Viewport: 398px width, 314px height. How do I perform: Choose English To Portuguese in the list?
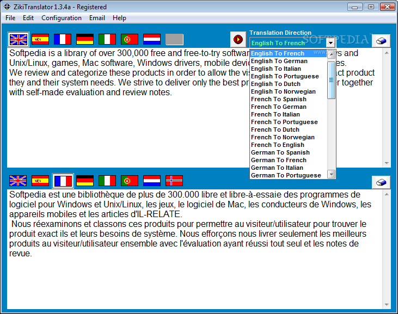coord(289,76)
